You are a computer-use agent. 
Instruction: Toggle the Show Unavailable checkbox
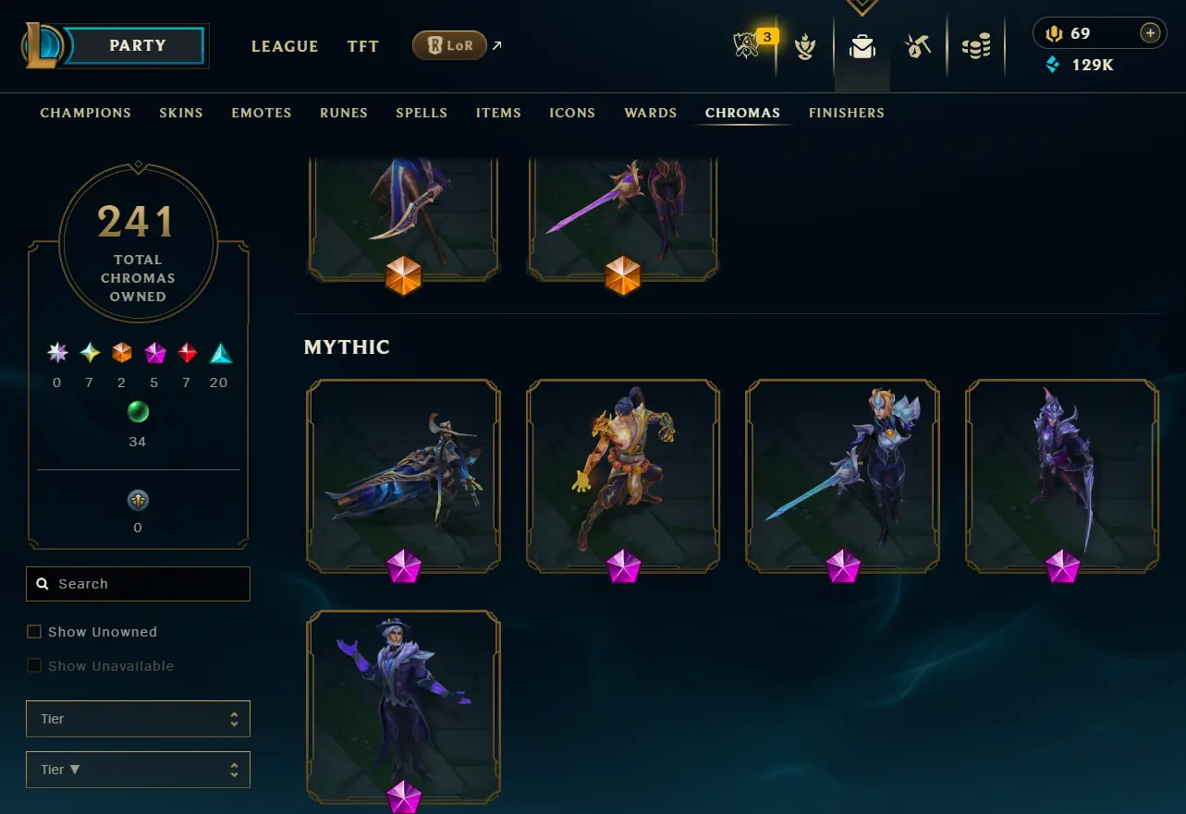(34, 666)
